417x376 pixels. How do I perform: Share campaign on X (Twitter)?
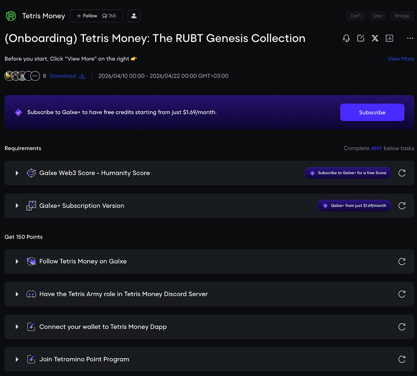click(375, 38)
